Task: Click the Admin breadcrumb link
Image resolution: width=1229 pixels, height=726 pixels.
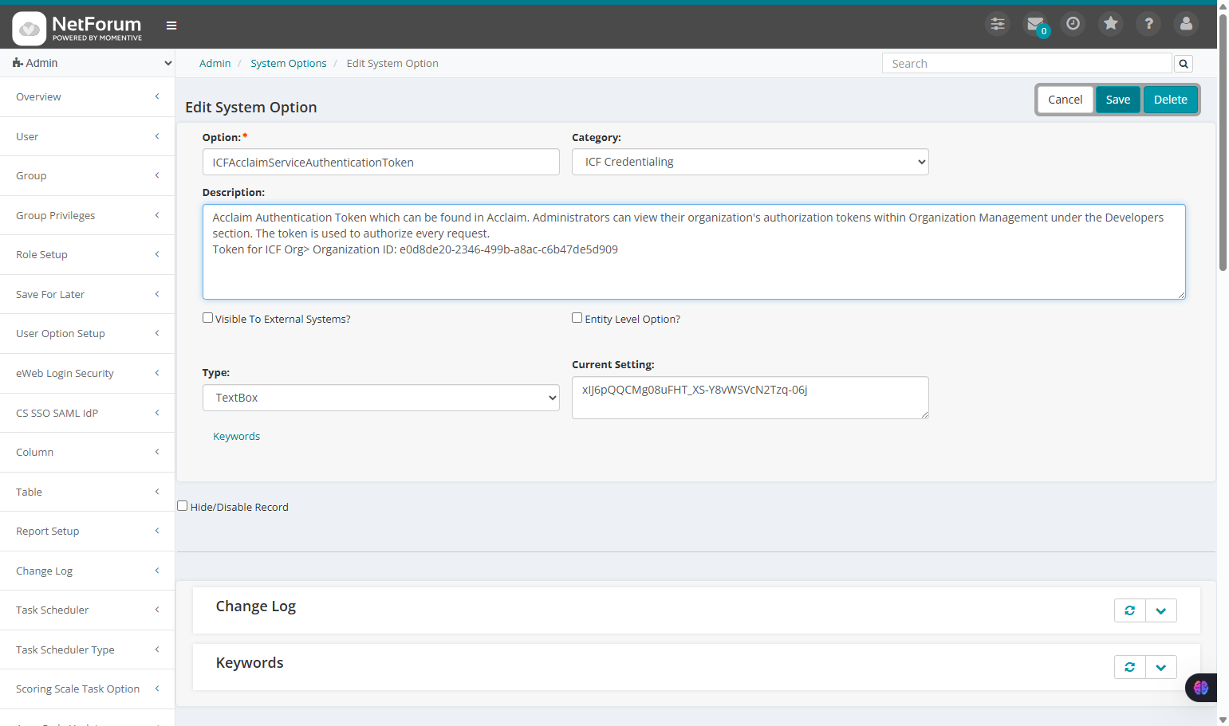Action: pos(215,64)
